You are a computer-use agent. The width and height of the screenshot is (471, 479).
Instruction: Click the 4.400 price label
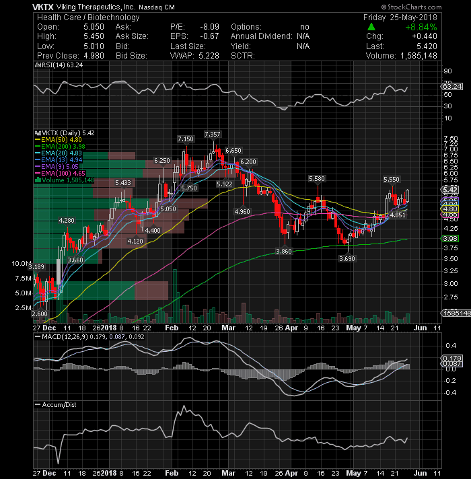click(x=153, y=230)
